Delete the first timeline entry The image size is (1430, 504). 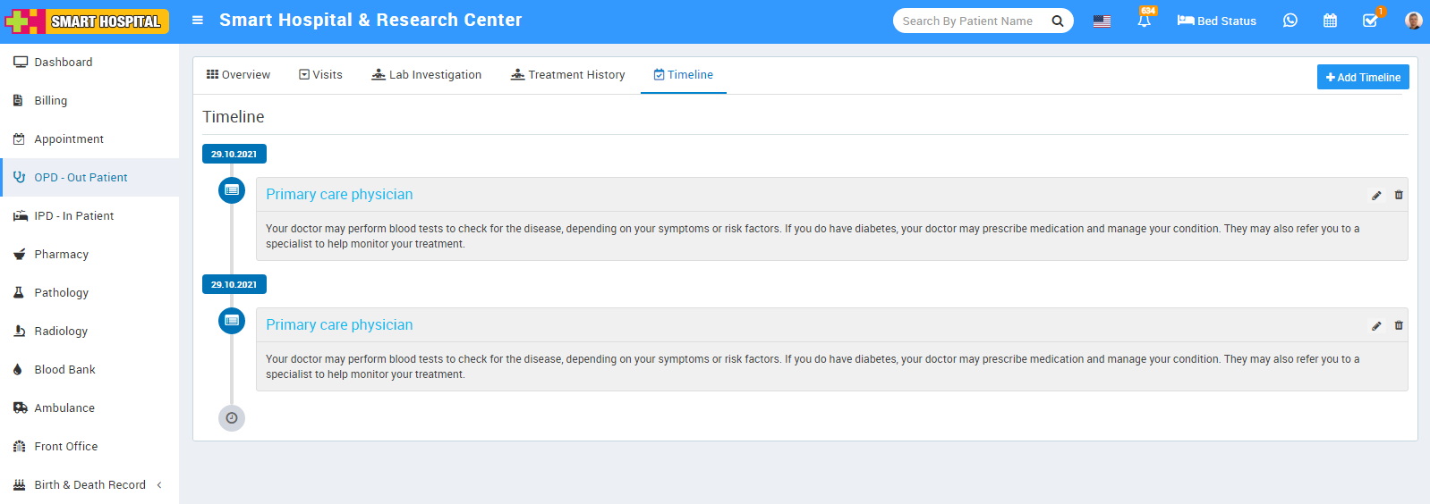click(1399, 195)
